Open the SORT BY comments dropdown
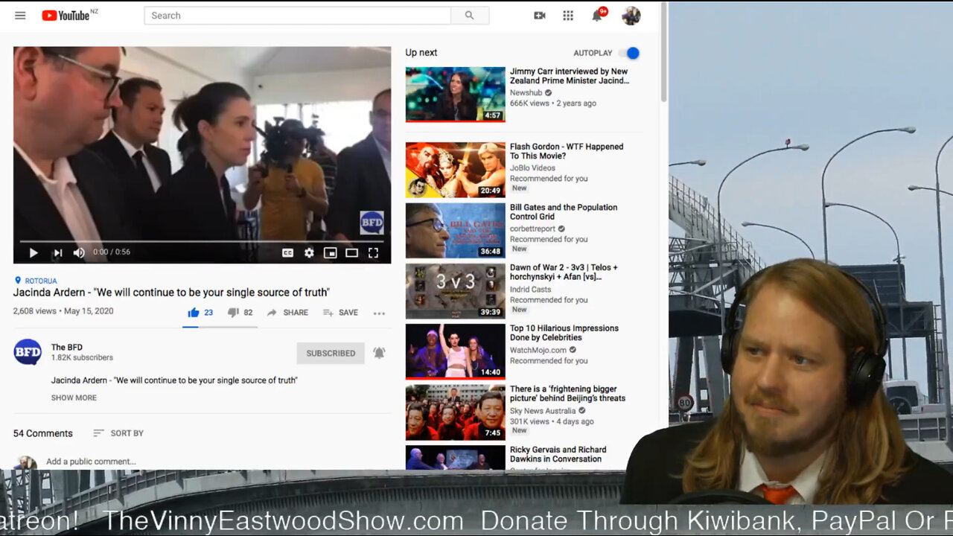The width and height of the screenshot is (953, 536). point(118,433)
